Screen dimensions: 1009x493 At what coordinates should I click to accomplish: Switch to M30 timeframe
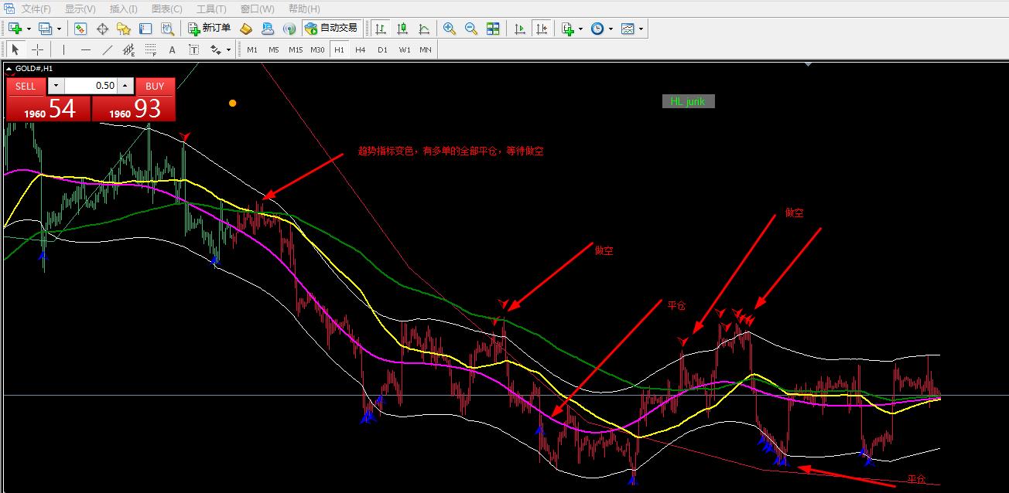(317, 49)
